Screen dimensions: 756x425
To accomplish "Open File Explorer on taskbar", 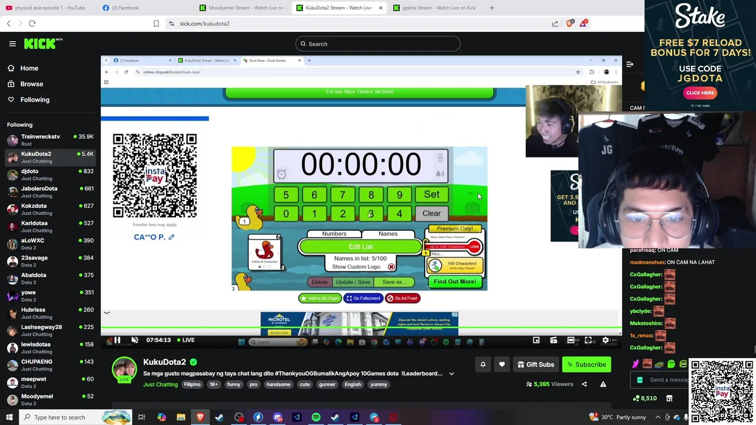I will (x=181, y=417).
